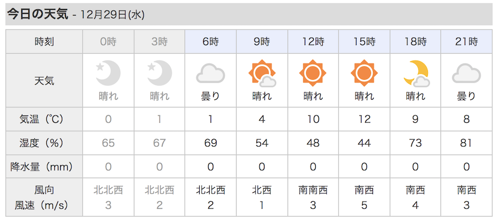Screen dimensions: 498x219
Task: Select the 21時 column header
Action: (x=467, y=42)
